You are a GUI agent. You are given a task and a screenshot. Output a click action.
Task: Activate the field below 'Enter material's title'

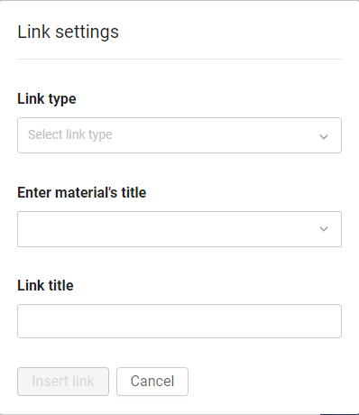(x=179, y=229)
